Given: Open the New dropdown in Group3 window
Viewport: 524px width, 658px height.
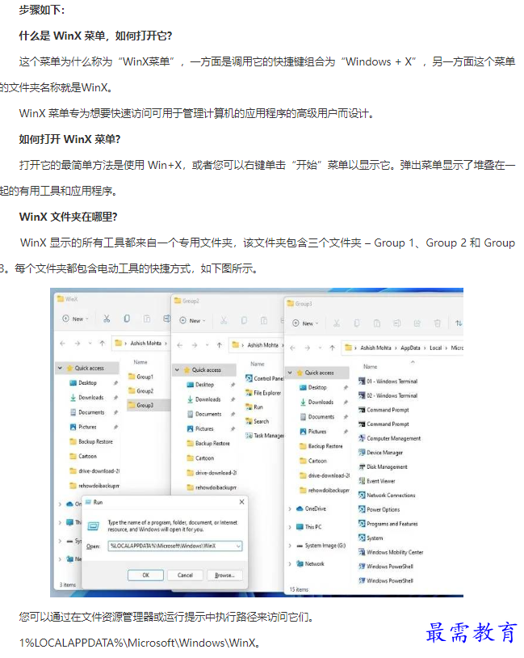Looking at the screenshot, I should tap(305, 323).
